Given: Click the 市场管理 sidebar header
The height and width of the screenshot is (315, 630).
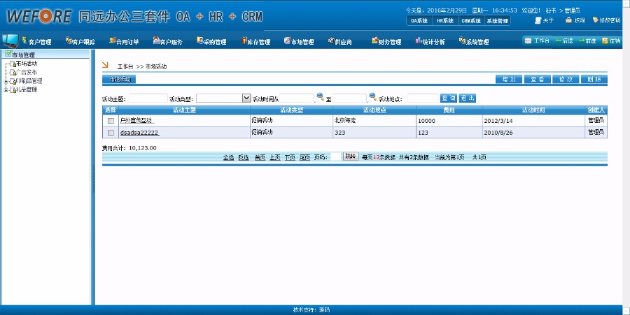Looking at the screenshot, I should point(23,55).
